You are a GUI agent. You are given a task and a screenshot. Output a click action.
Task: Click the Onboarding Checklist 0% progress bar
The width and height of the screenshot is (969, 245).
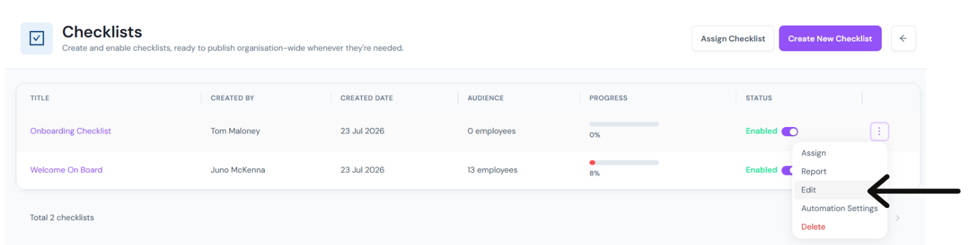point(624,124)
